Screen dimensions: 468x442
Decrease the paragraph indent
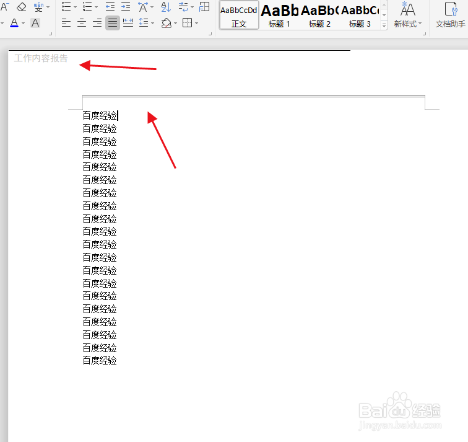pyautogui.click(x=110, y=7)
